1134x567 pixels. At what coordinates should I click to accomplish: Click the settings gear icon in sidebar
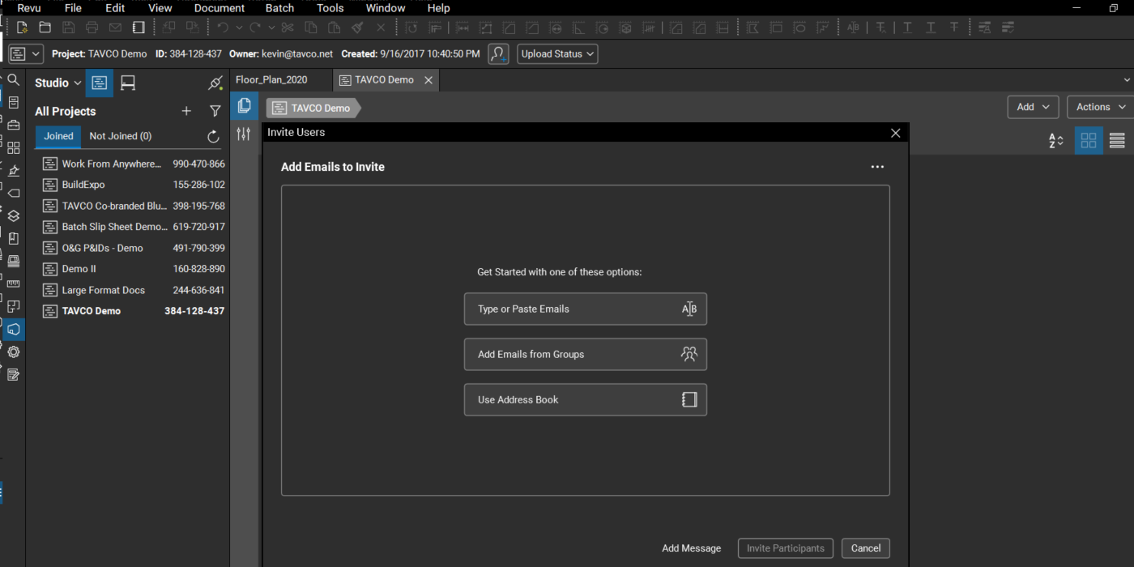(x=13, y=352)
